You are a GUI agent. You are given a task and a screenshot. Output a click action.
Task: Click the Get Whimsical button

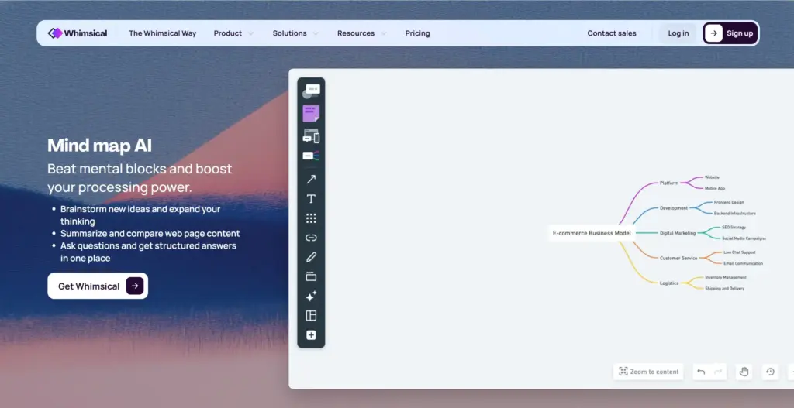tap(98, 286)
